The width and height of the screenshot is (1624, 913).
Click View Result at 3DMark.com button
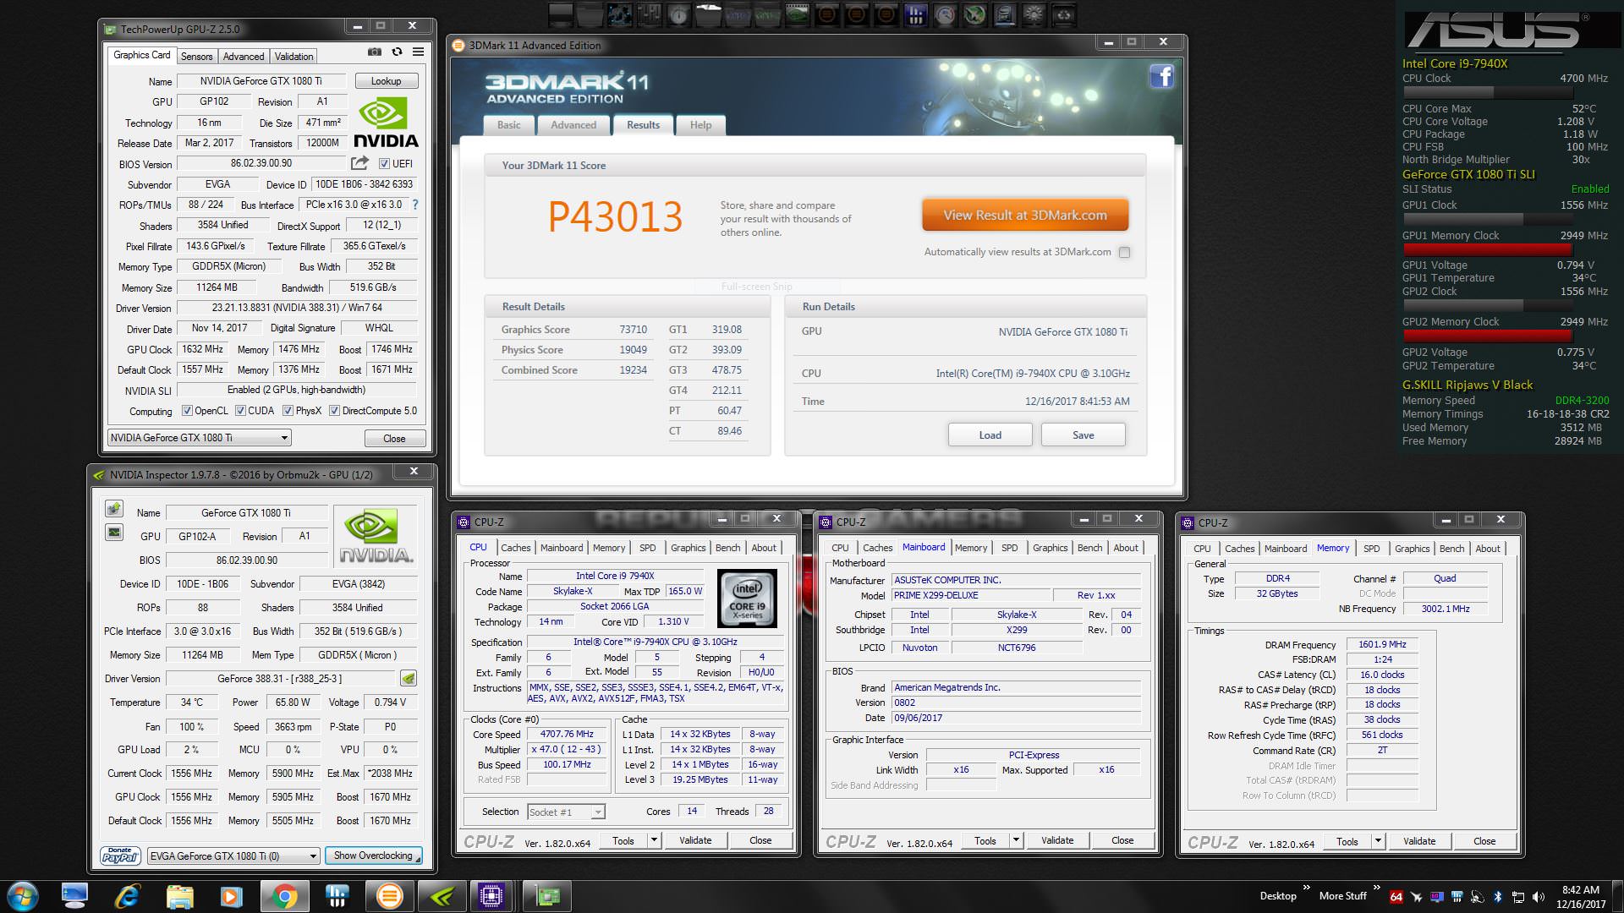pyautogui.click(x=1025, y=215)
